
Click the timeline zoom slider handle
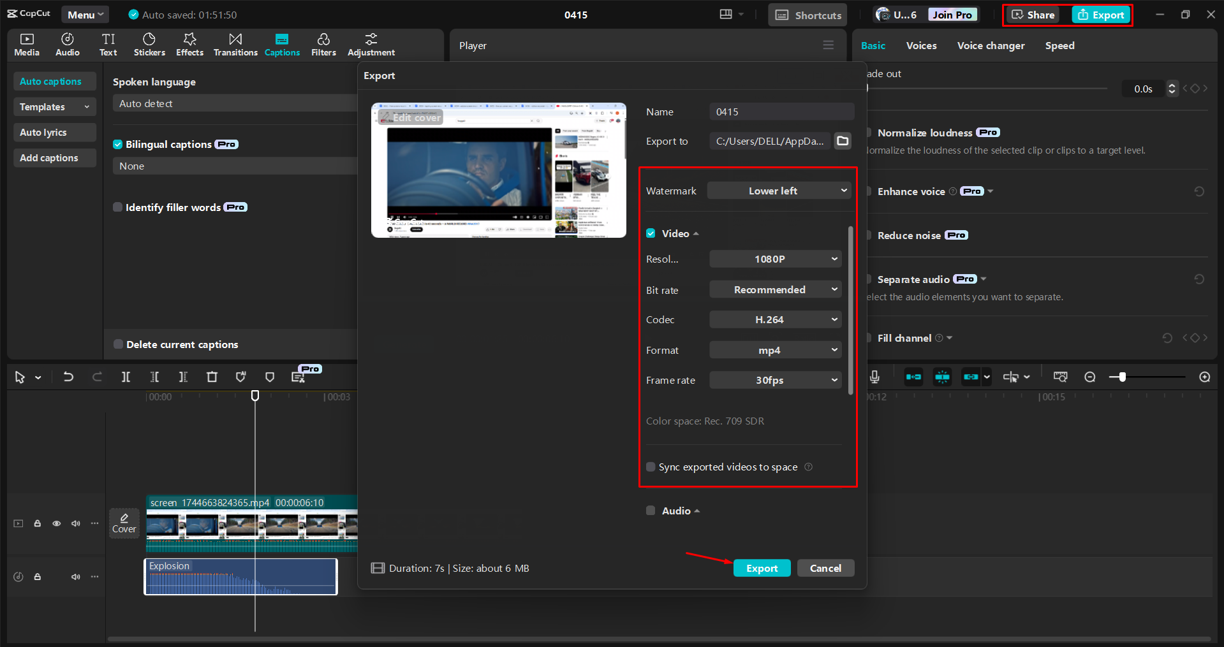pos(1122,377)
